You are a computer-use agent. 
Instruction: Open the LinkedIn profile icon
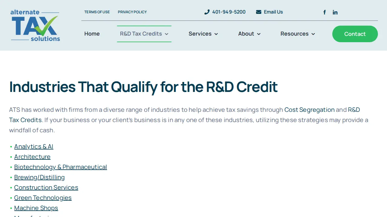click(335, 12)
